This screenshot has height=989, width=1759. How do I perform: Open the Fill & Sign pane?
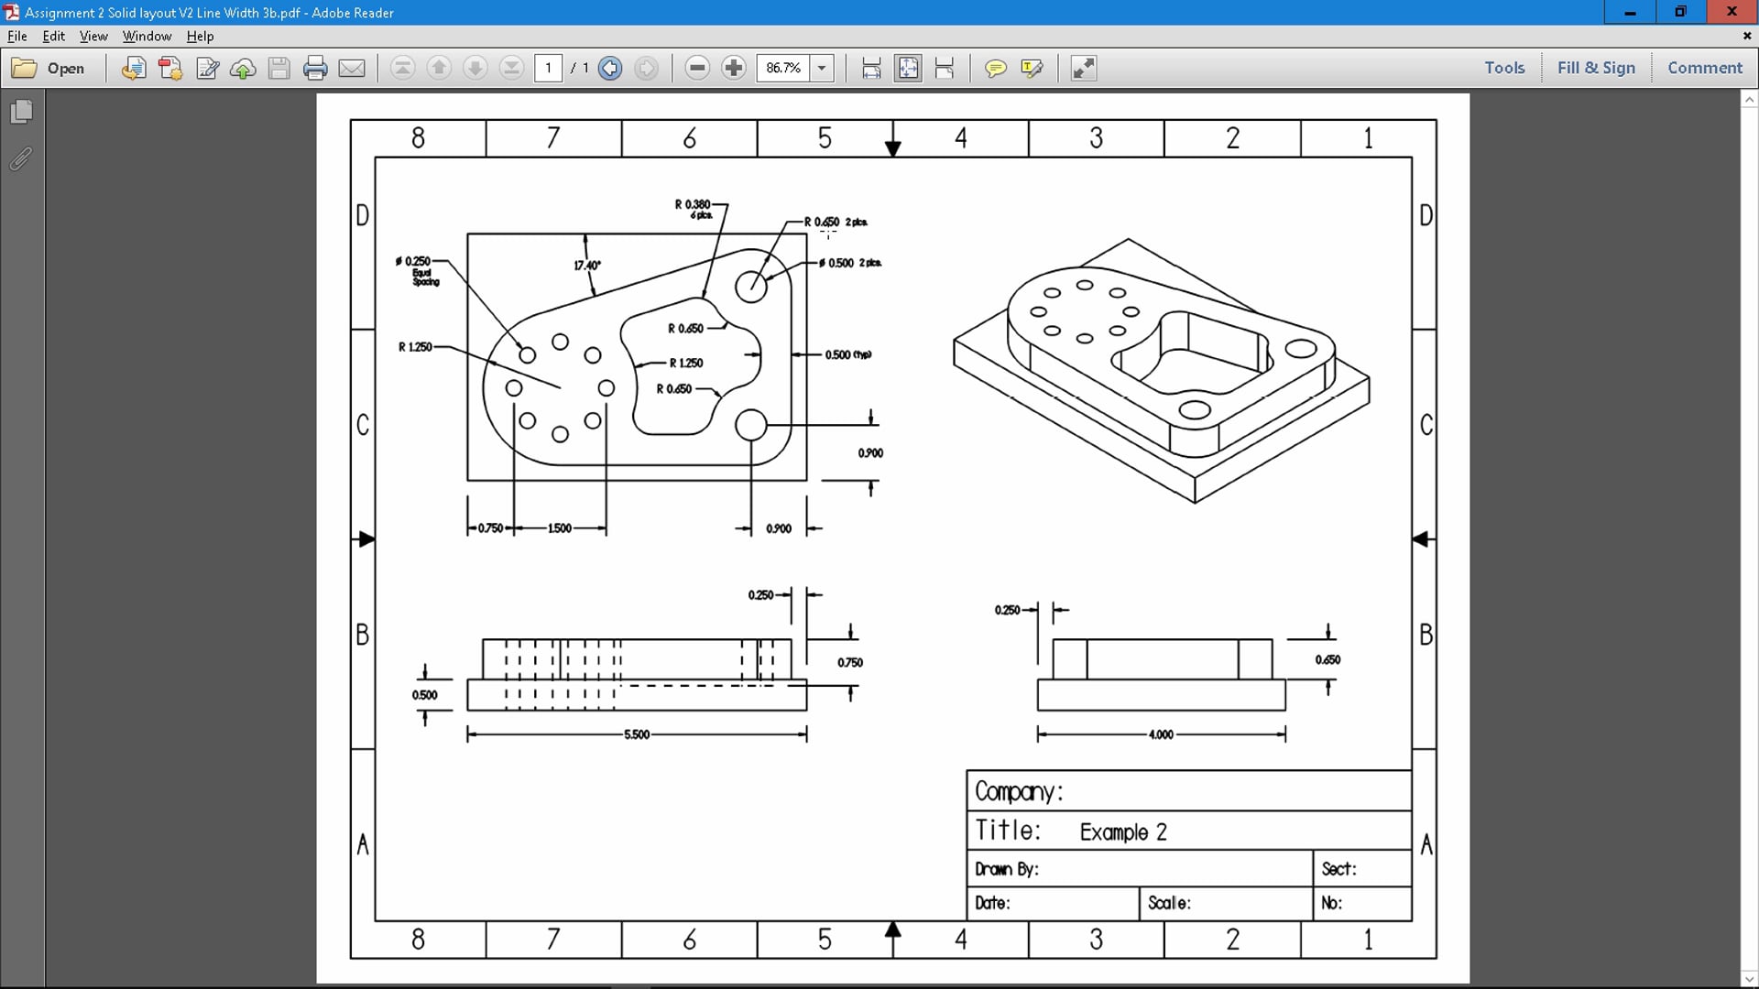tap(1596, 68)
